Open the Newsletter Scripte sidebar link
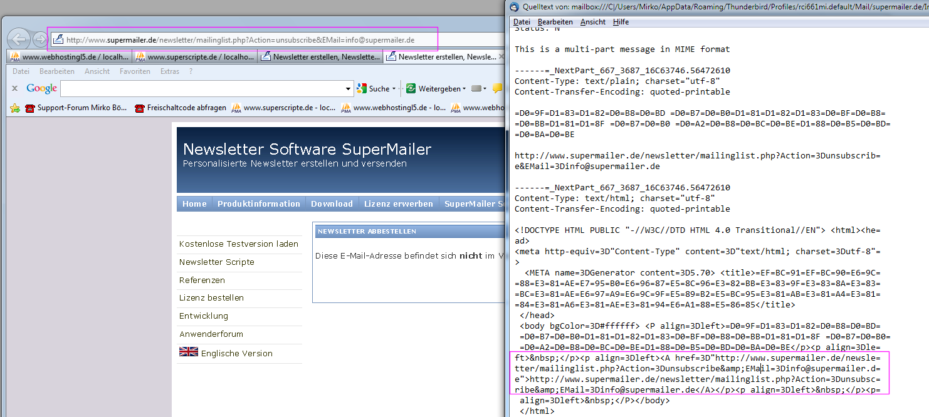Image resolution: width=929 pixels, height=417 pixels. coord(217,262)
